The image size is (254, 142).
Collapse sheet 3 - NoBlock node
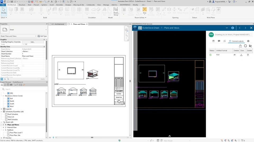pos(3,130)
